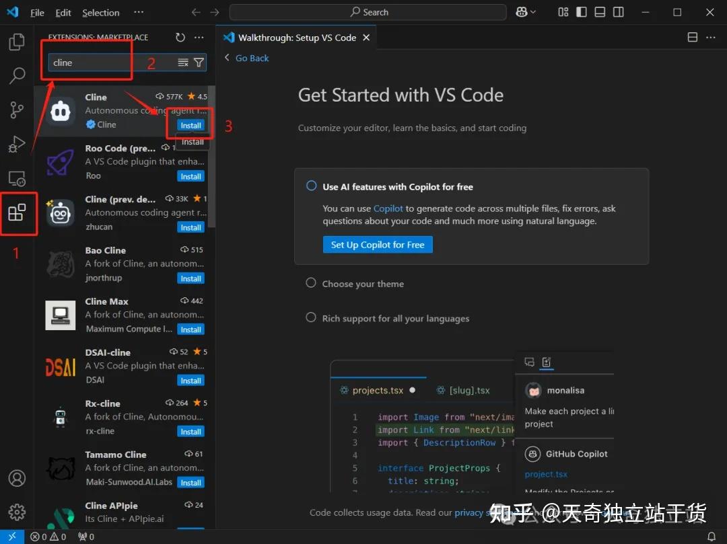Open the File menu
The width and height of the screenshot is (727, 544).
tap(37, 12)
